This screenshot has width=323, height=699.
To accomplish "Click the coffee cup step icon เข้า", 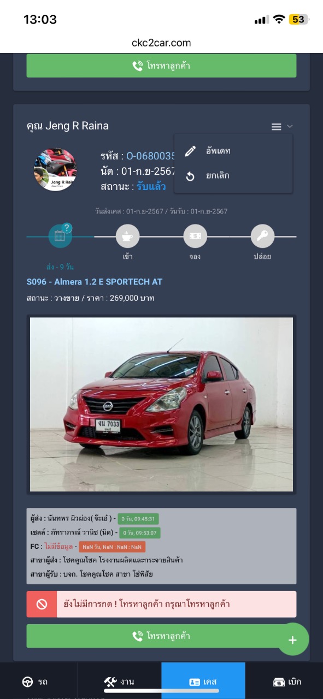I will [x=127, y=236].
